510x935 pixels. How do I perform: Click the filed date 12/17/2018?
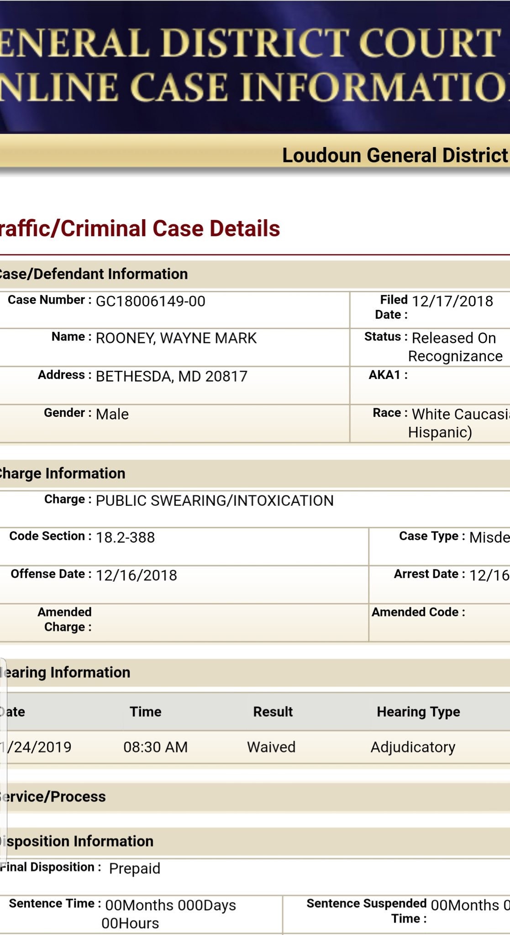pyautogui.click(x=452, y=301)
